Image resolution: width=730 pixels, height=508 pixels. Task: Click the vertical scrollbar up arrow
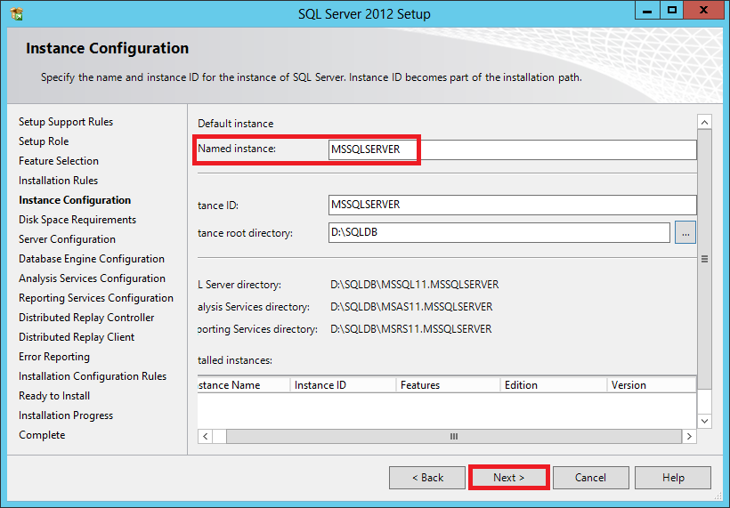[x=704, y=123]
